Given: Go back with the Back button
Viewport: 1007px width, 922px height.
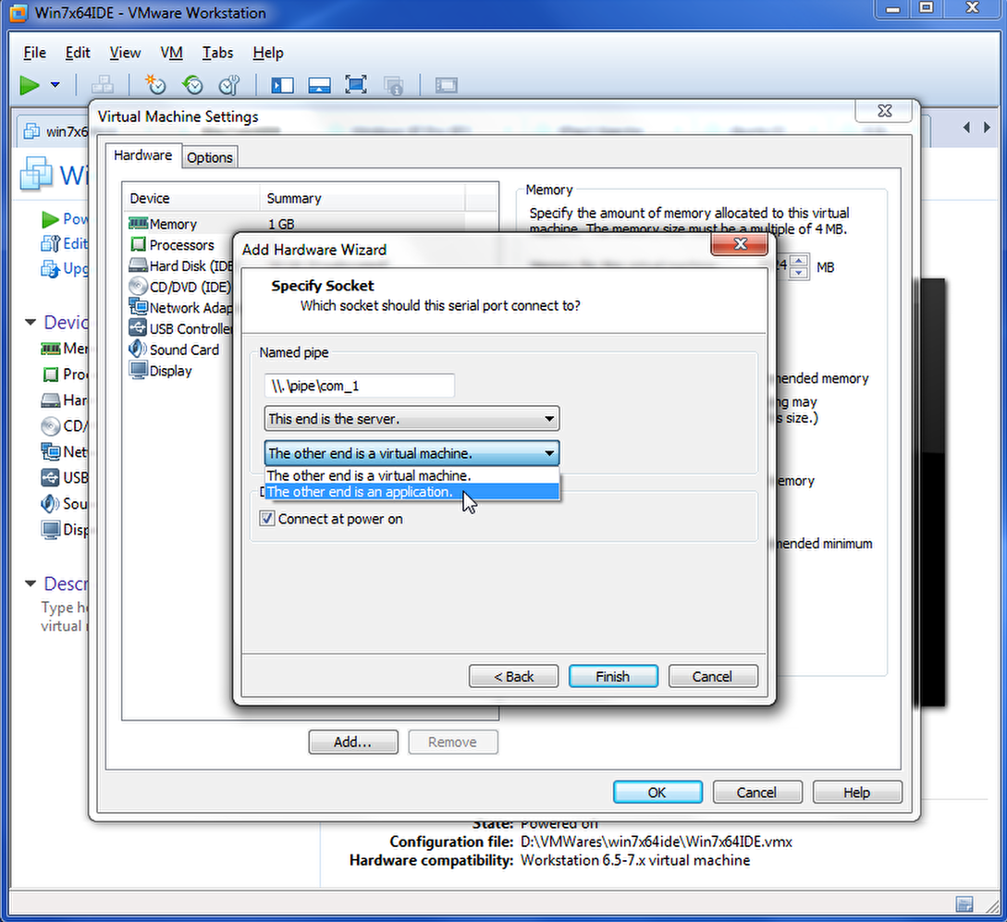Looking at the screenshot, I should point(513,676).
